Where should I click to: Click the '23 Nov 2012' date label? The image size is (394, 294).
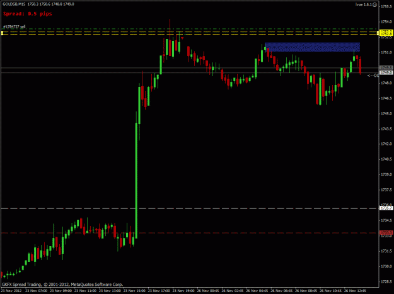click(11, 291)
